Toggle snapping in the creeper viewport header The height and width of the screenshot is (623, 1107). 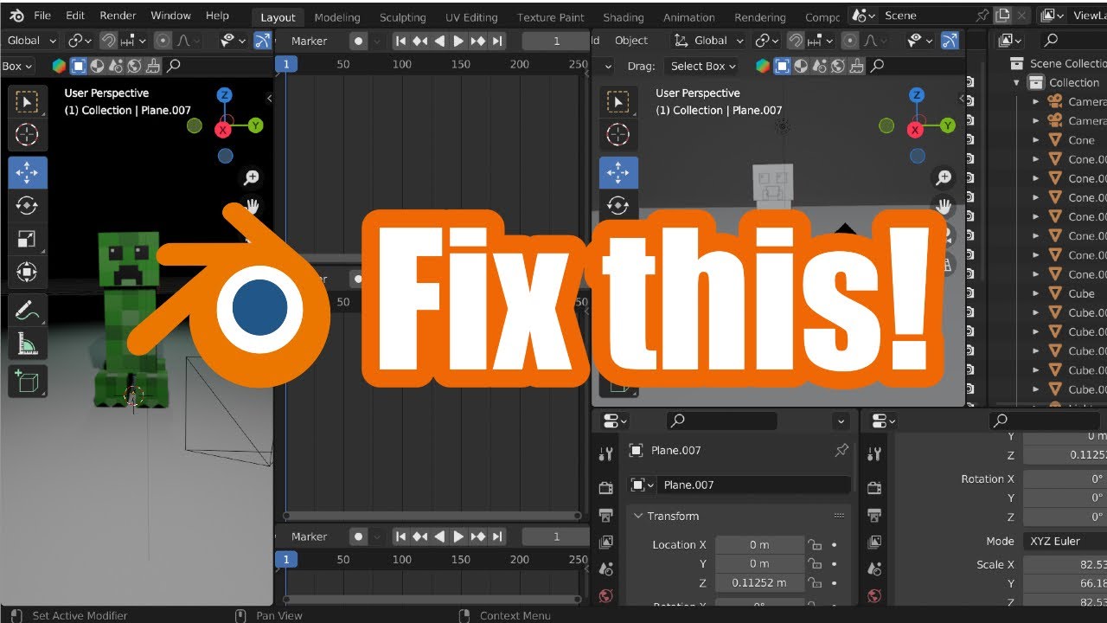pos(108,41)
